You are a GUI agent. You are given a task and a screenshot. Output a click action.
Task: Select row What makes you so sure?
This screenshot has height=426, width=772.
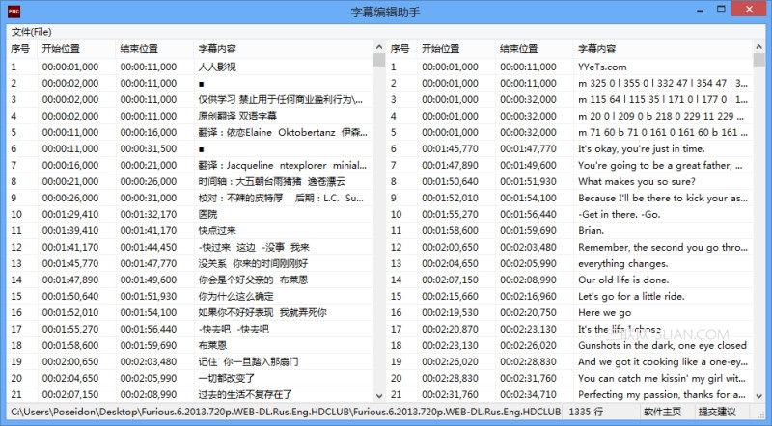pos(569,181)
